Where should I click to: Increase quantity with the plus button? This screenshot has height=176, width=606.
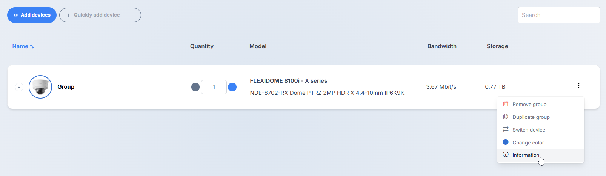232,87
